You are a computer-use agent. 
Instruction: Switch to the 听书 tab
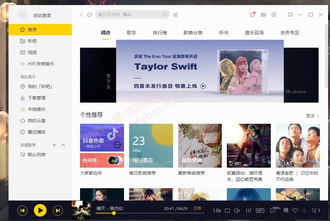(x=223, y=33)
